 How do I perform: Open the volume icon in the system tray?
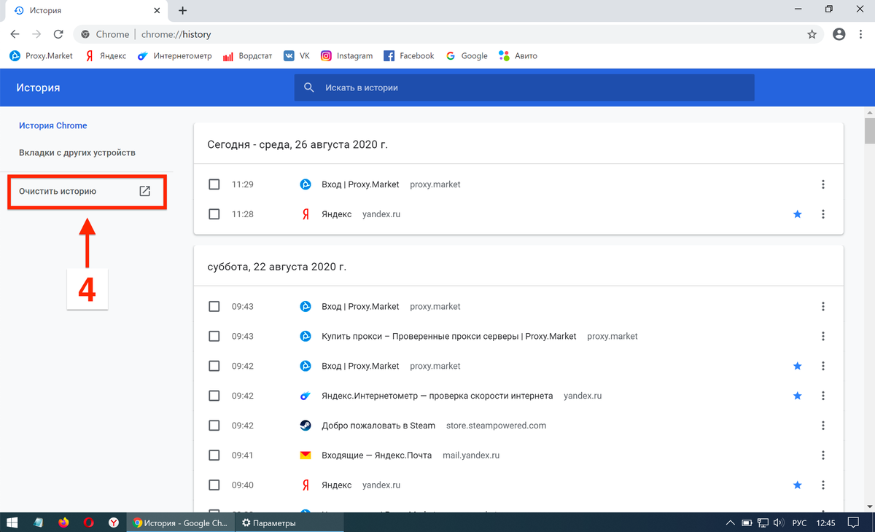pyautogui.click(x=778, y=523)
